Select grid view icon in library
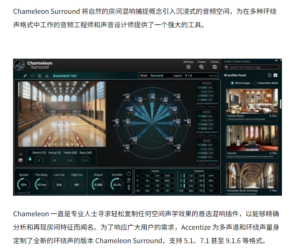295x248 pixels. [276, 75]
